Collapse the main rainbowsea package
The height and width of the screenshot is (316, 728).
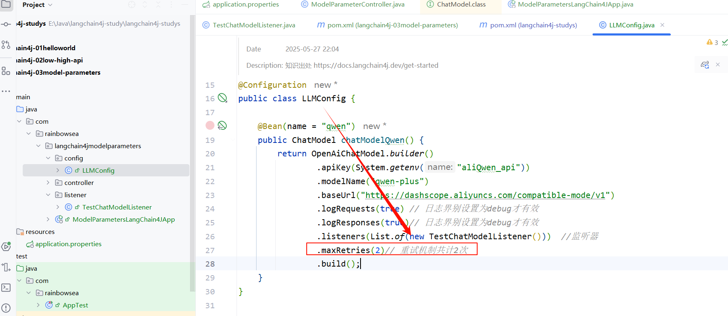pyautogui.click(x=29, y=134)
